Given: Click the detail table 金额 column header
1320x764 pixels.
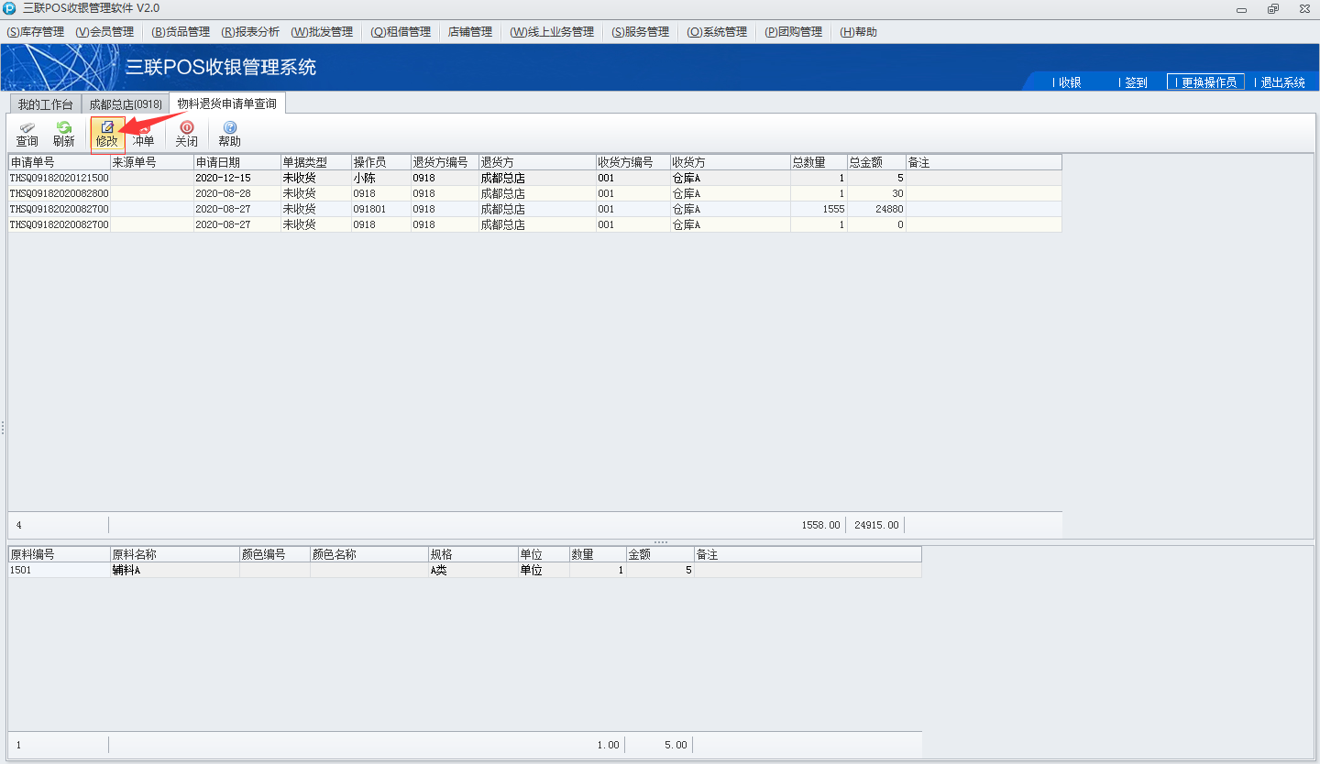Looking at the screenshot, I should coord(660,554).
